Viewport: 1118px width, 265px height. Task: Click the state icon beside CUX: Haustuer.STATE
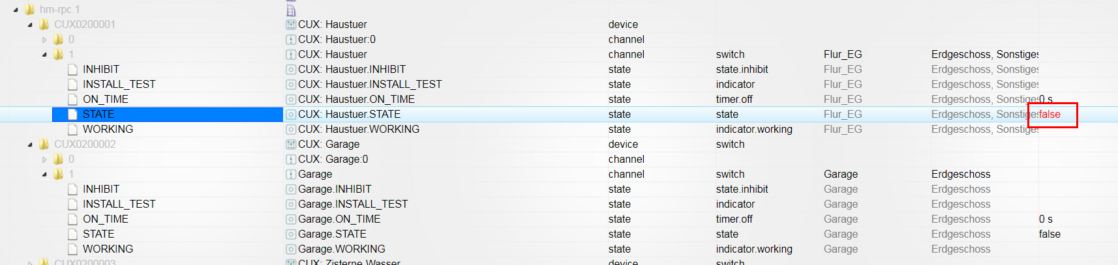click(291, 115)
